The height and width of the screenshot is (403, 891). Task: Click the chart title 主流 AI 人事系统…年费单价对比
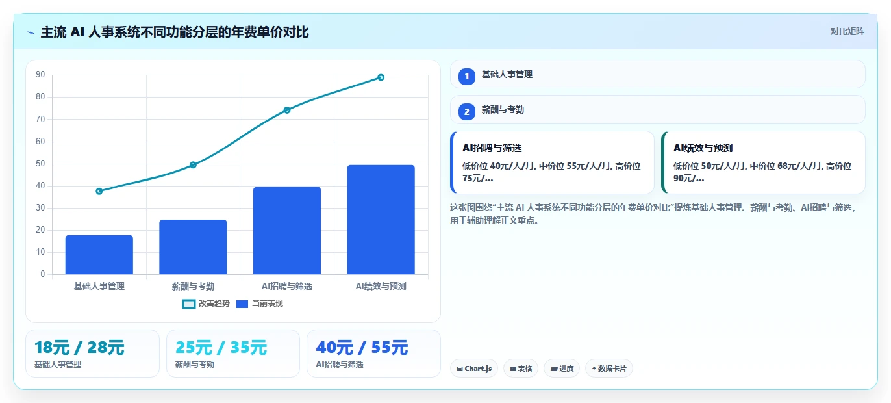pyautogui.click(x=175, y=32)
